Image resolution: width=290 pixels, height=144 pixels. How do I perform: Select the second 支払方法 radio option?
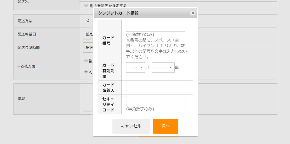pos(86,72)
